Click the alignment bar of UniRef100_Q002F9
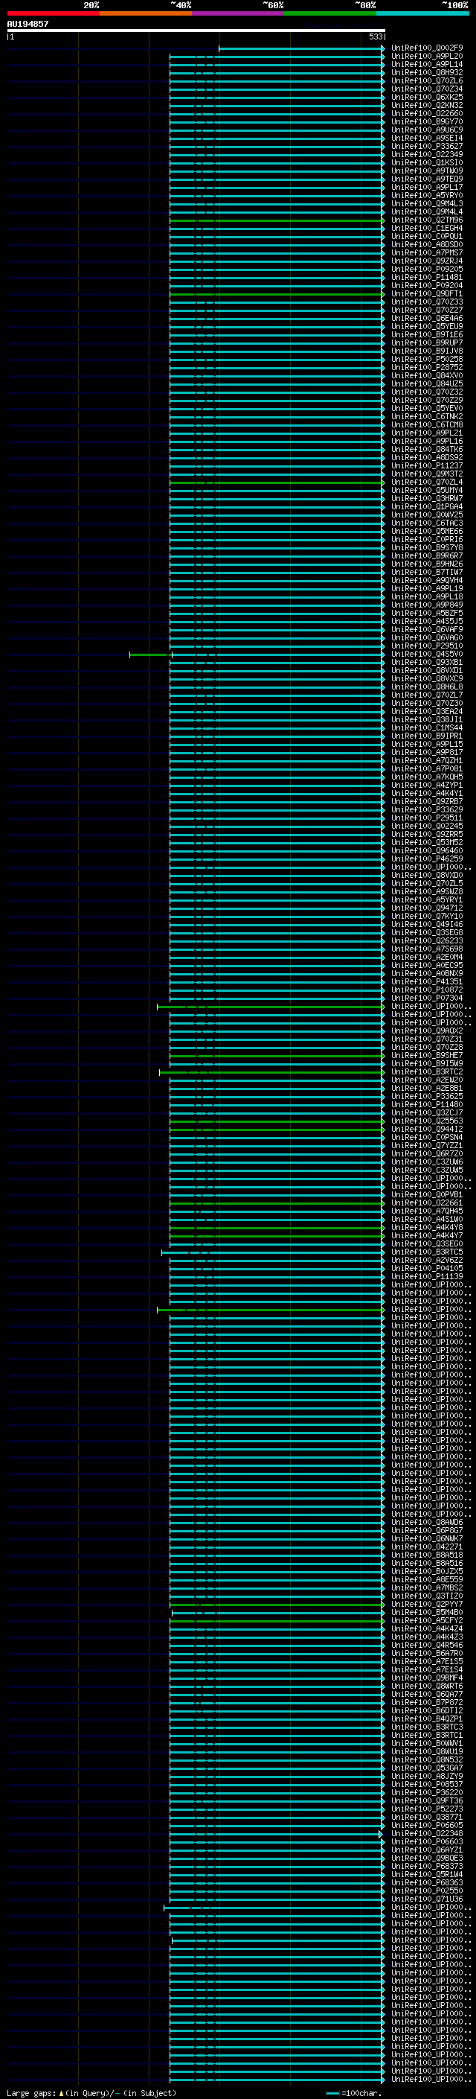 301,48
